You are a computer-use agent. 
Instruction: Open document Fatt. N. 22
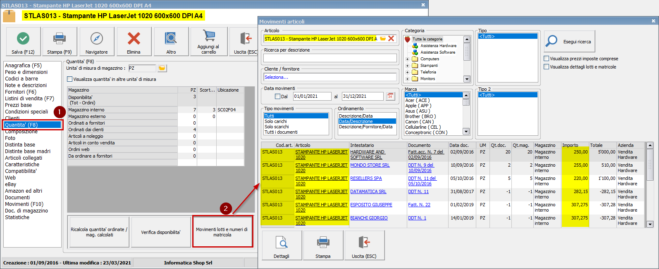(419, 205)
